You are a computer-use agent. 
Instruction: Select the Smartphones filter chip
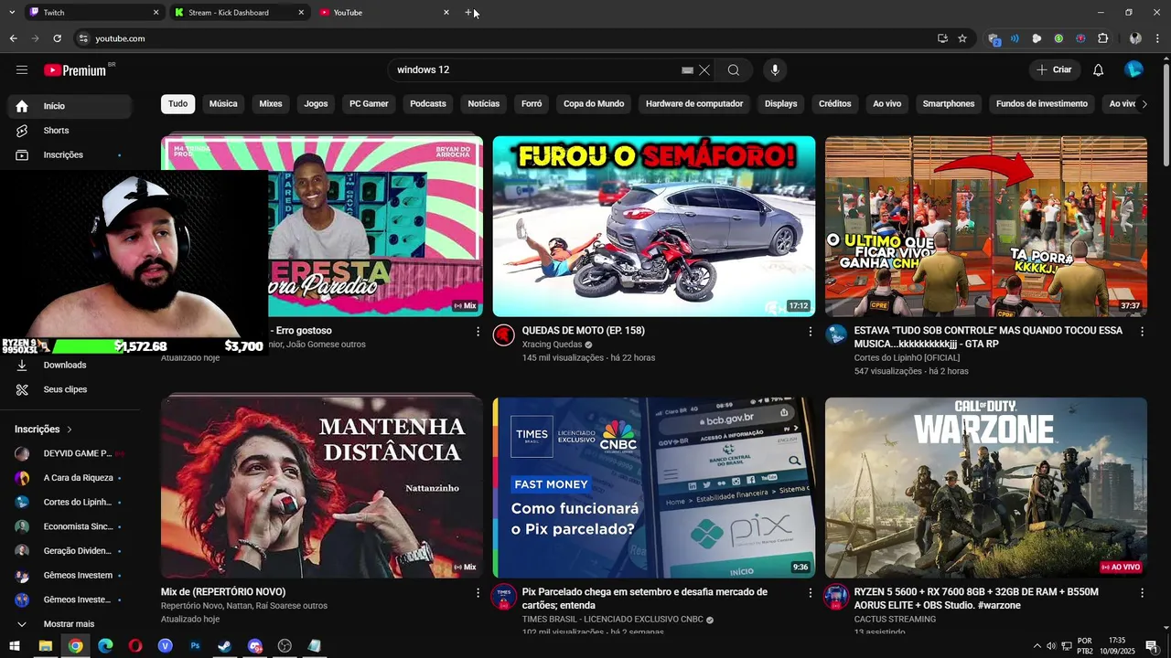(x=949, y=104)
